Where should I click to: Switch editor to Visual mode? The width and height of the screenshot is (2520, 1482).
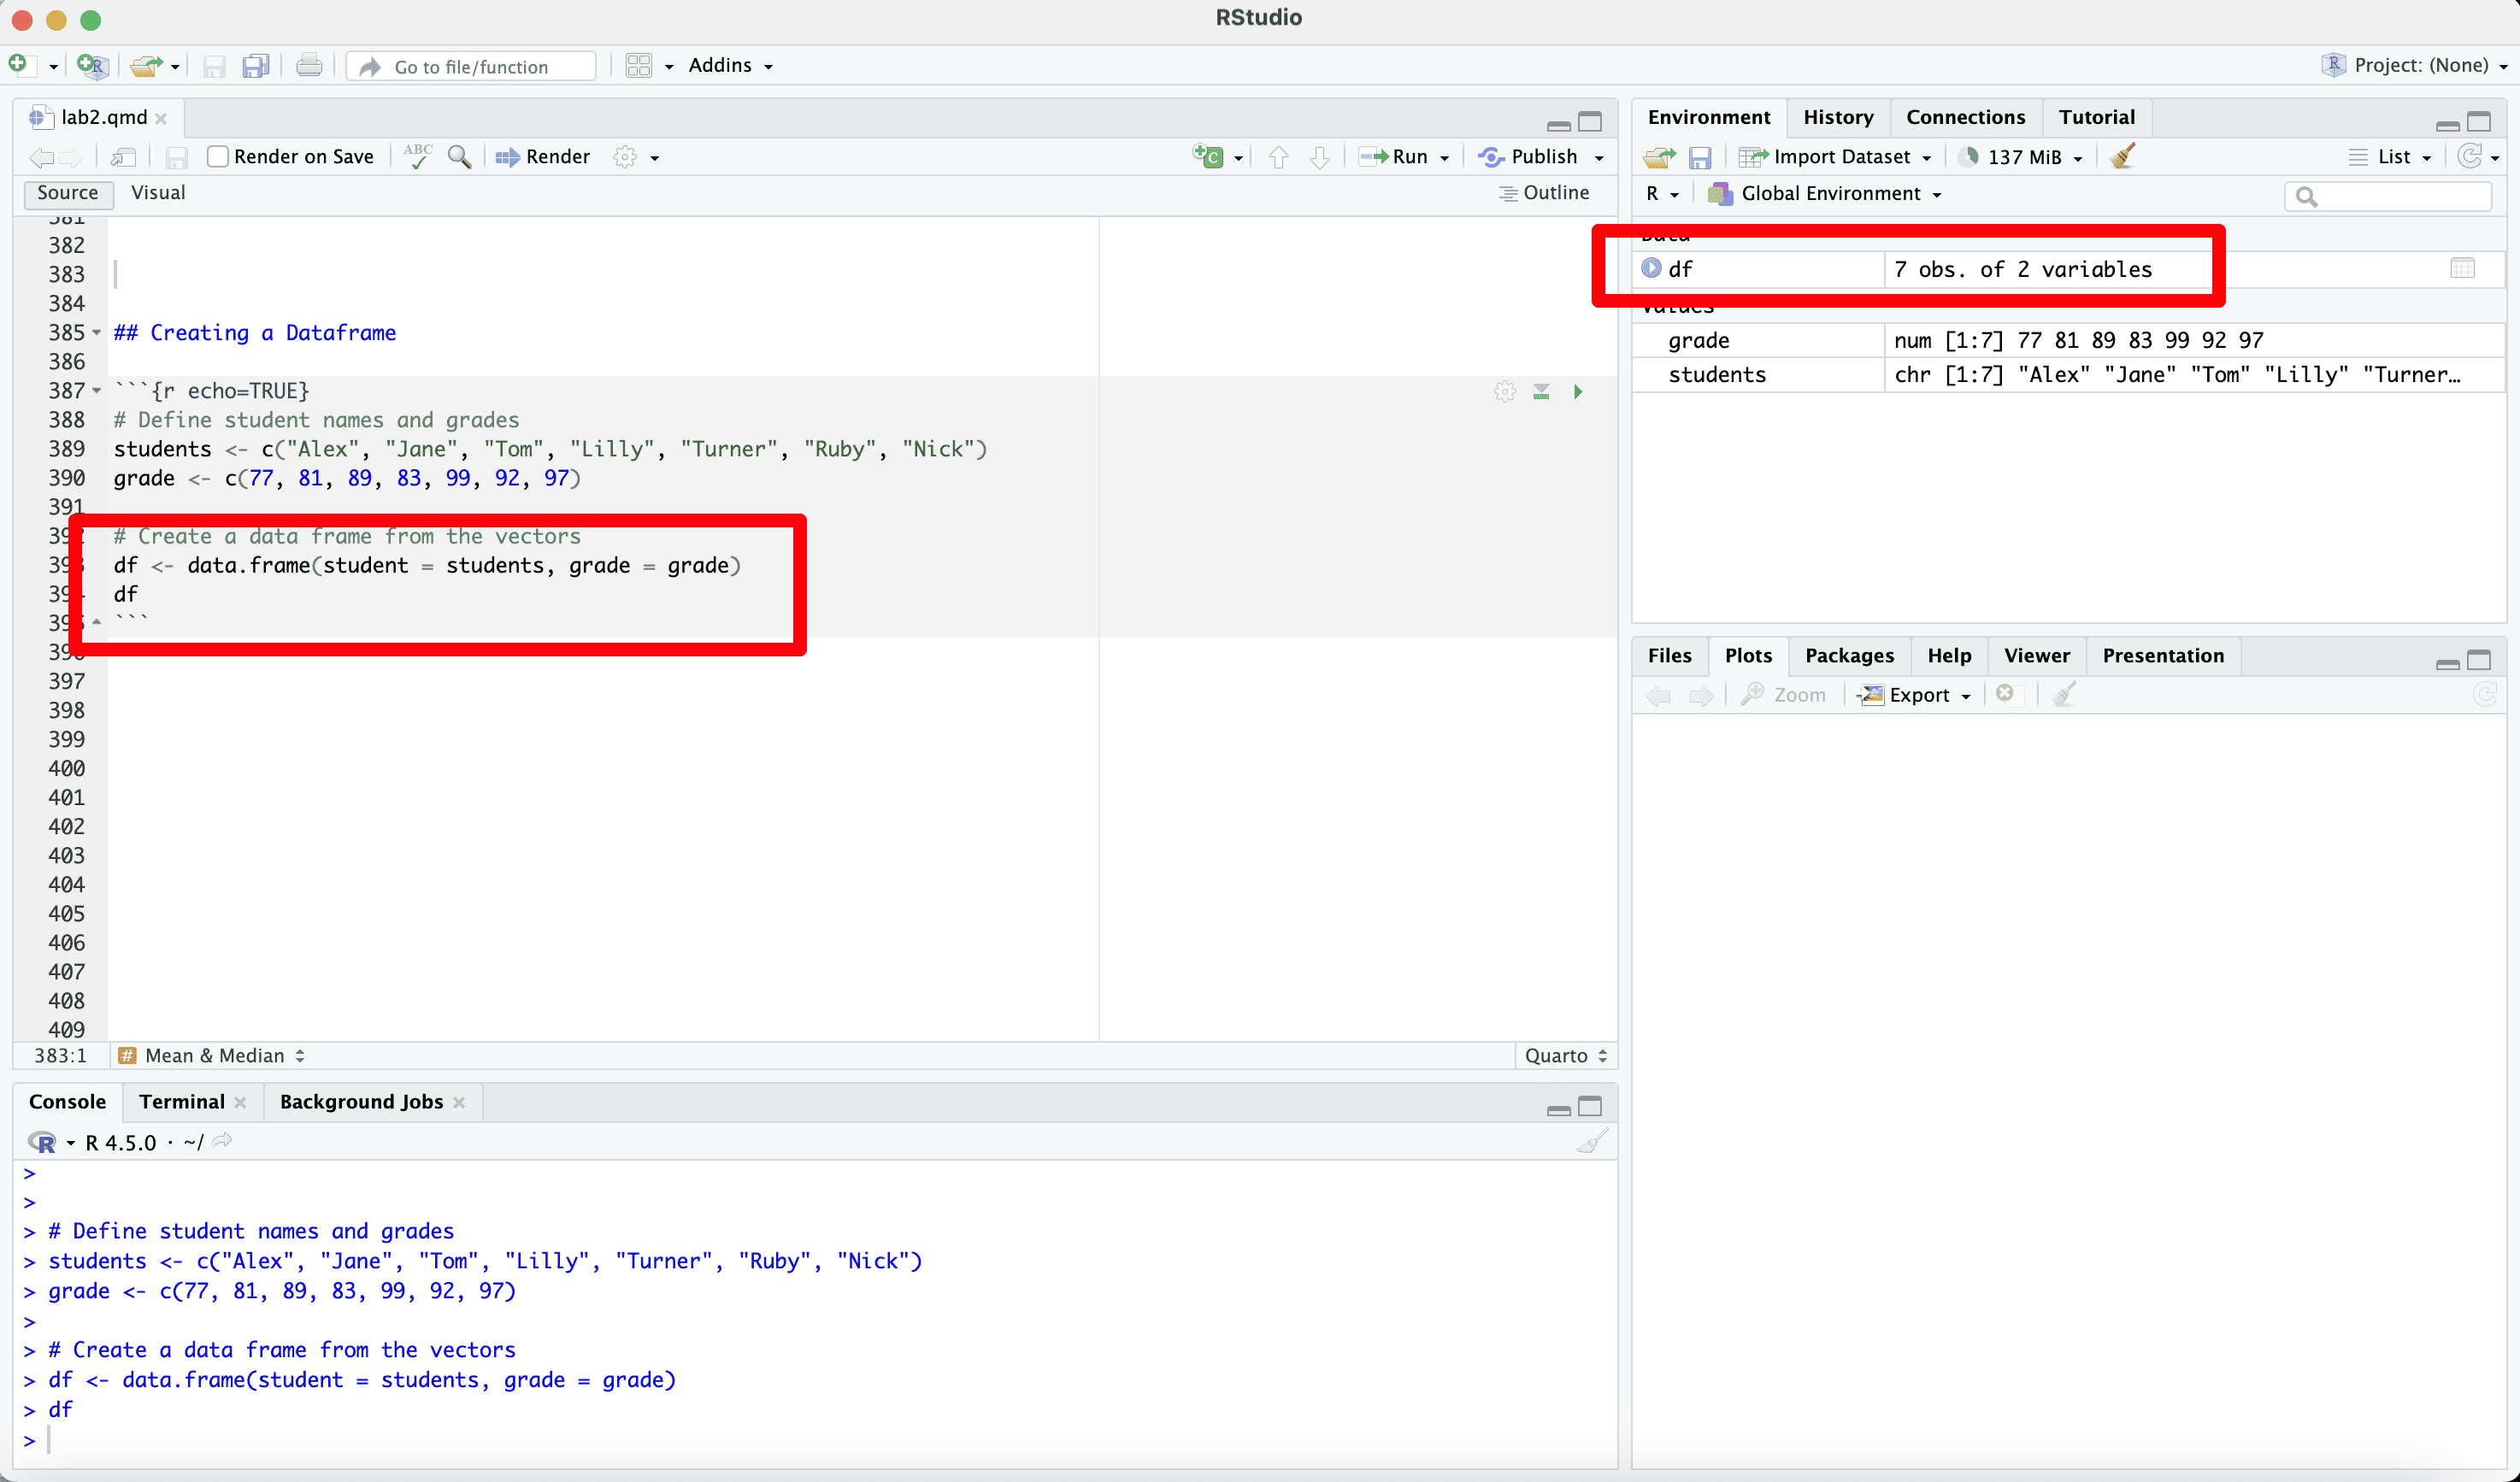[158, 193]
